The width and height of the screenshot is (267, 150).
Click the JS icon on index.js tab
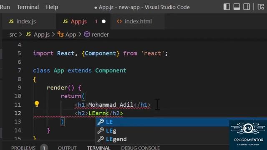(x=11, y=21)
